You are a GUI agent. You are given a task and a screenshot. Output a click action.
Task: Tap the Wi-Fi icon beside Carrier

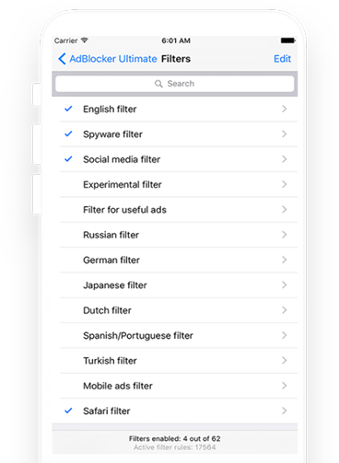[x=85, y=41]
